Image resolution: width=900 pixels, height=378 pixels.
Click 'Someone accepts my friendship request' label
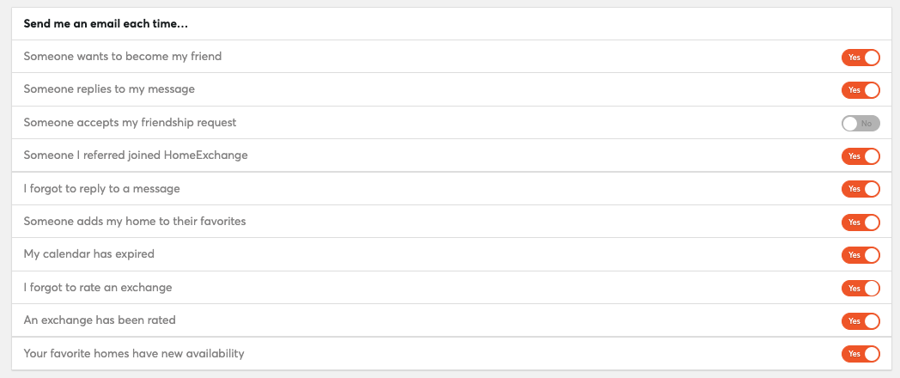[130, 122]
